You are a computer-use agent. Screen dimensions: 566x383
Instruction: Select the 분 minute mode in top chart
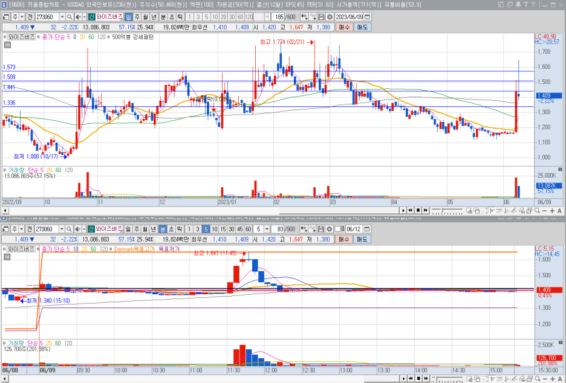[163, 17]
